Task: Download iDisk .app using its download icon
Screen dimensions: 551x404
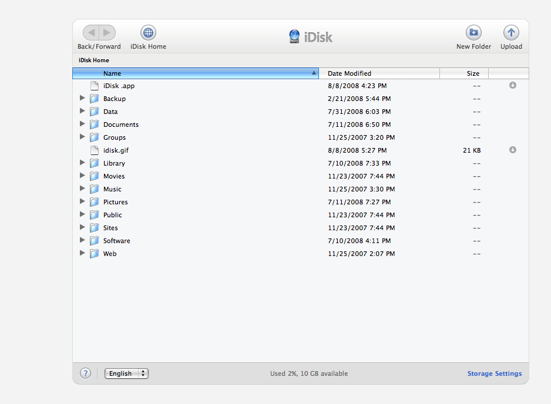Action: 512,85
